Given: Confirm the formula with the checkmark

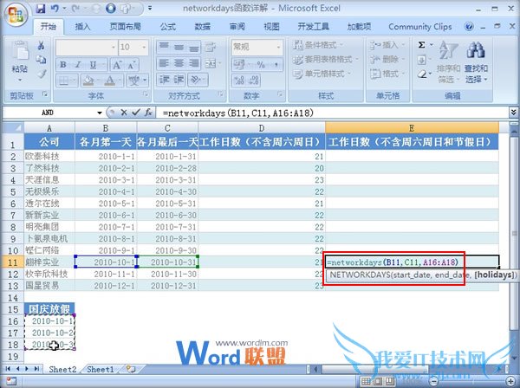Looking at the screenshot, I should click(136, 113).
